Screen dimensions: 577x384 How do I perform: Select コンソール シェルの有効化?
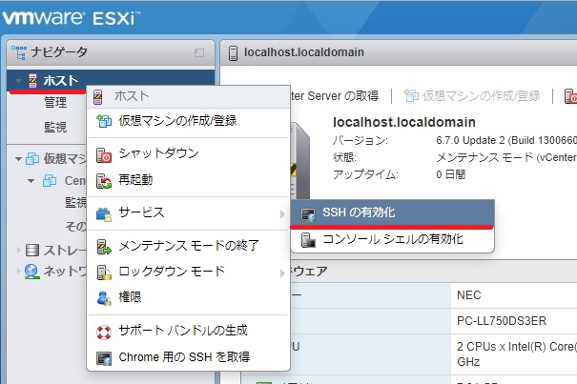click(392, 239)
